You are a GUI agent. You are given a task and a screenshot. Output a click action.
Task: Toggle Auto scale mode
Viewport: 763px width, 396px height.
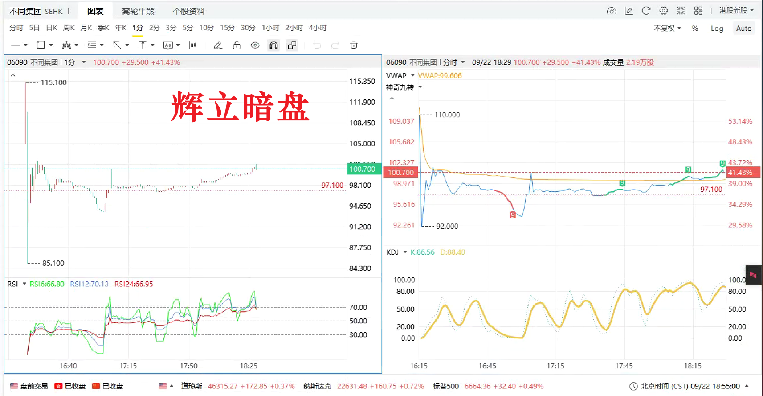744,28
